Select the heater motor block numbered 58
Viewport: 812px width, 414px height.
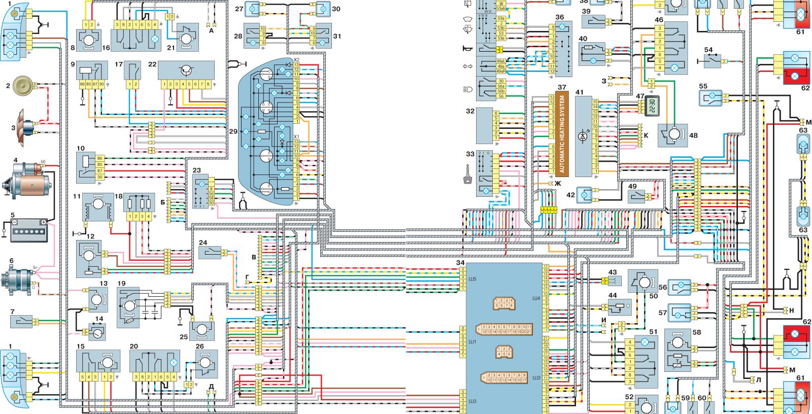coord(679,350)
